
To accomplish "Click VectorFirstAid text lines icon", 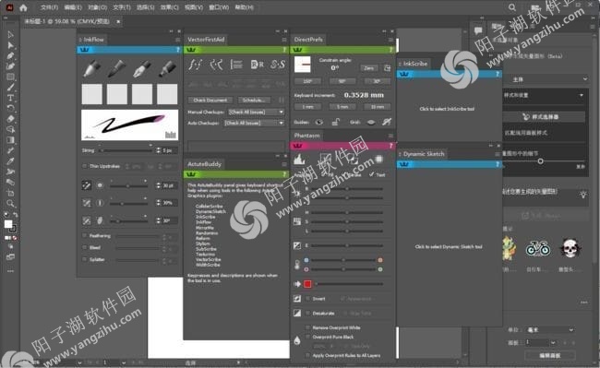I will (x=236, y=65).
